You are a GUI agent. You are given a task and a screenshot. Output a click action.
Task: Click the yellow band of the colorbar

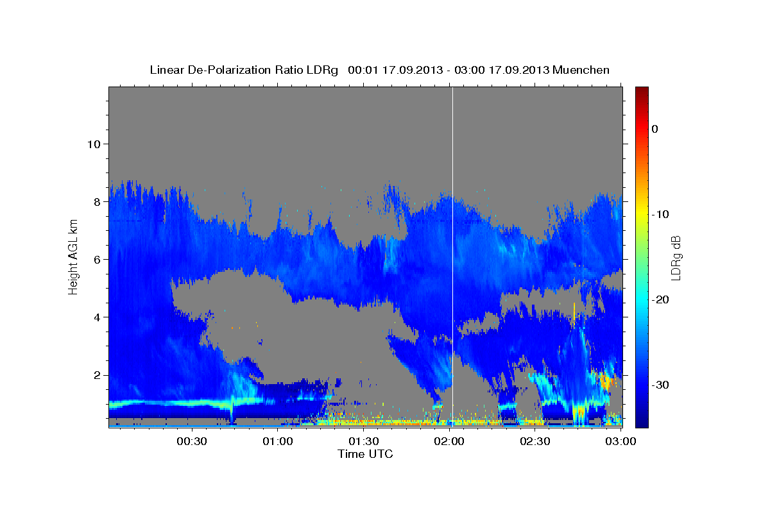click(642, 214)
